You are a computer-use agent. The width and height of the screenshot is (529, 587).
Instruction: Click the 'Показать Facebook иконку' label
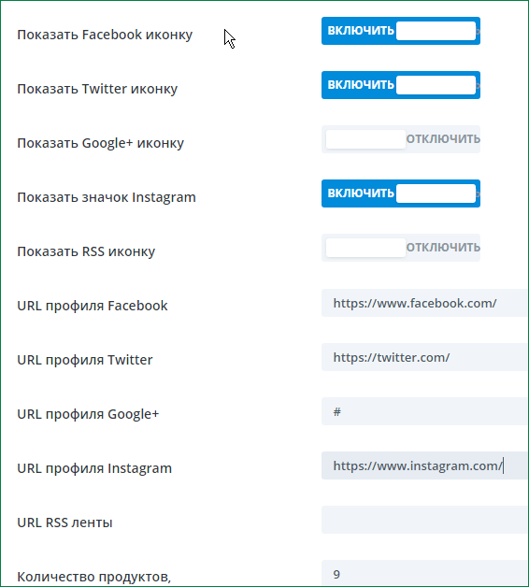click(x=105, y=35)
